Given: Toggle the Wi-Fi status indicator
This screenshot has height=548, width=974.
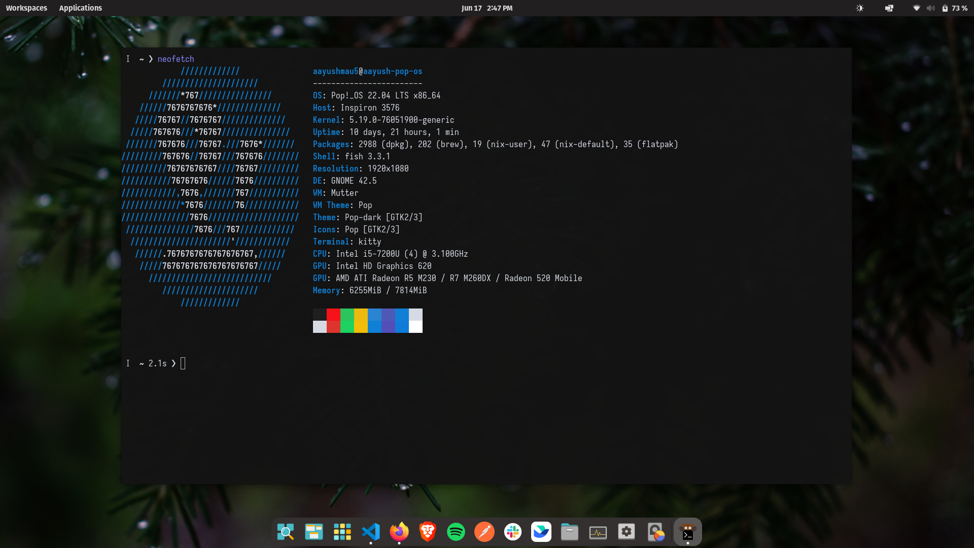Looking at the screenshot, I should tap(916, 8).
